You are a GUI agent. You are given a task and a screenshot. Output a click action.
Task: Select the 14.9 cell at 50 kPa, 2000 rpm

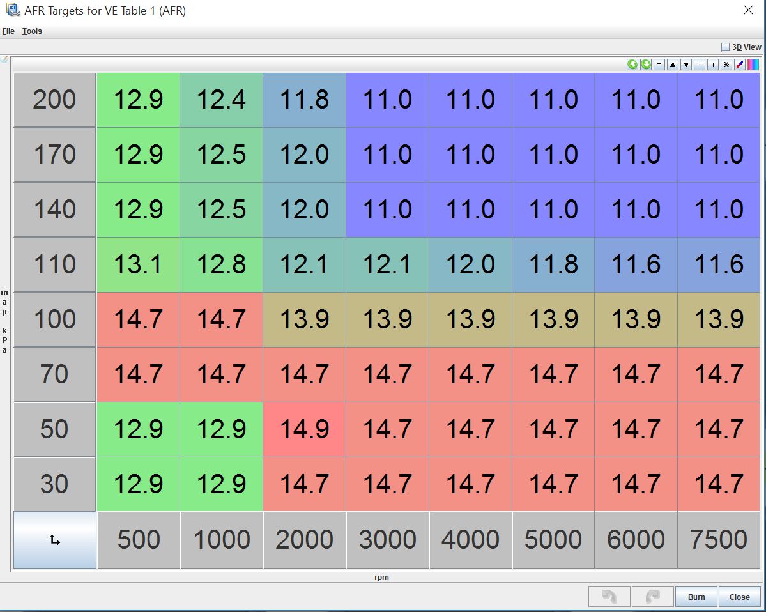click(x=304, y=429)
